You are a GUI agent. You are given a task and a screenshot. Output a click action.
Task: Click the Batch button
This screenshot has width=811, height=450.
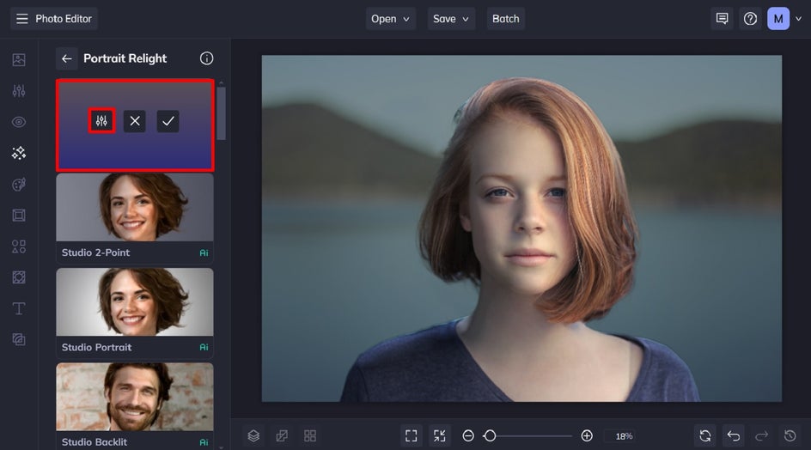coord(505,19)
